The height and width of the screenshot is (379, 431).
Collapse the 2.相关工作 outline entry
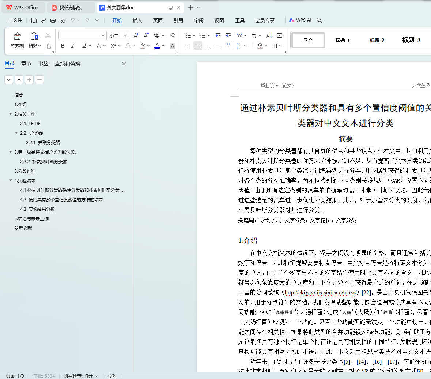[10, 114]
